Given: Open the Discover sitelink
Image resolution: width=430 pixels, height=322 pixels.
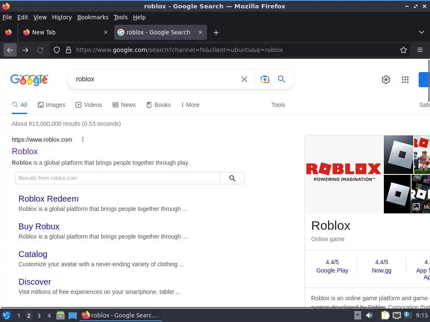Looking at the screenshot, I should pos(35,282).
